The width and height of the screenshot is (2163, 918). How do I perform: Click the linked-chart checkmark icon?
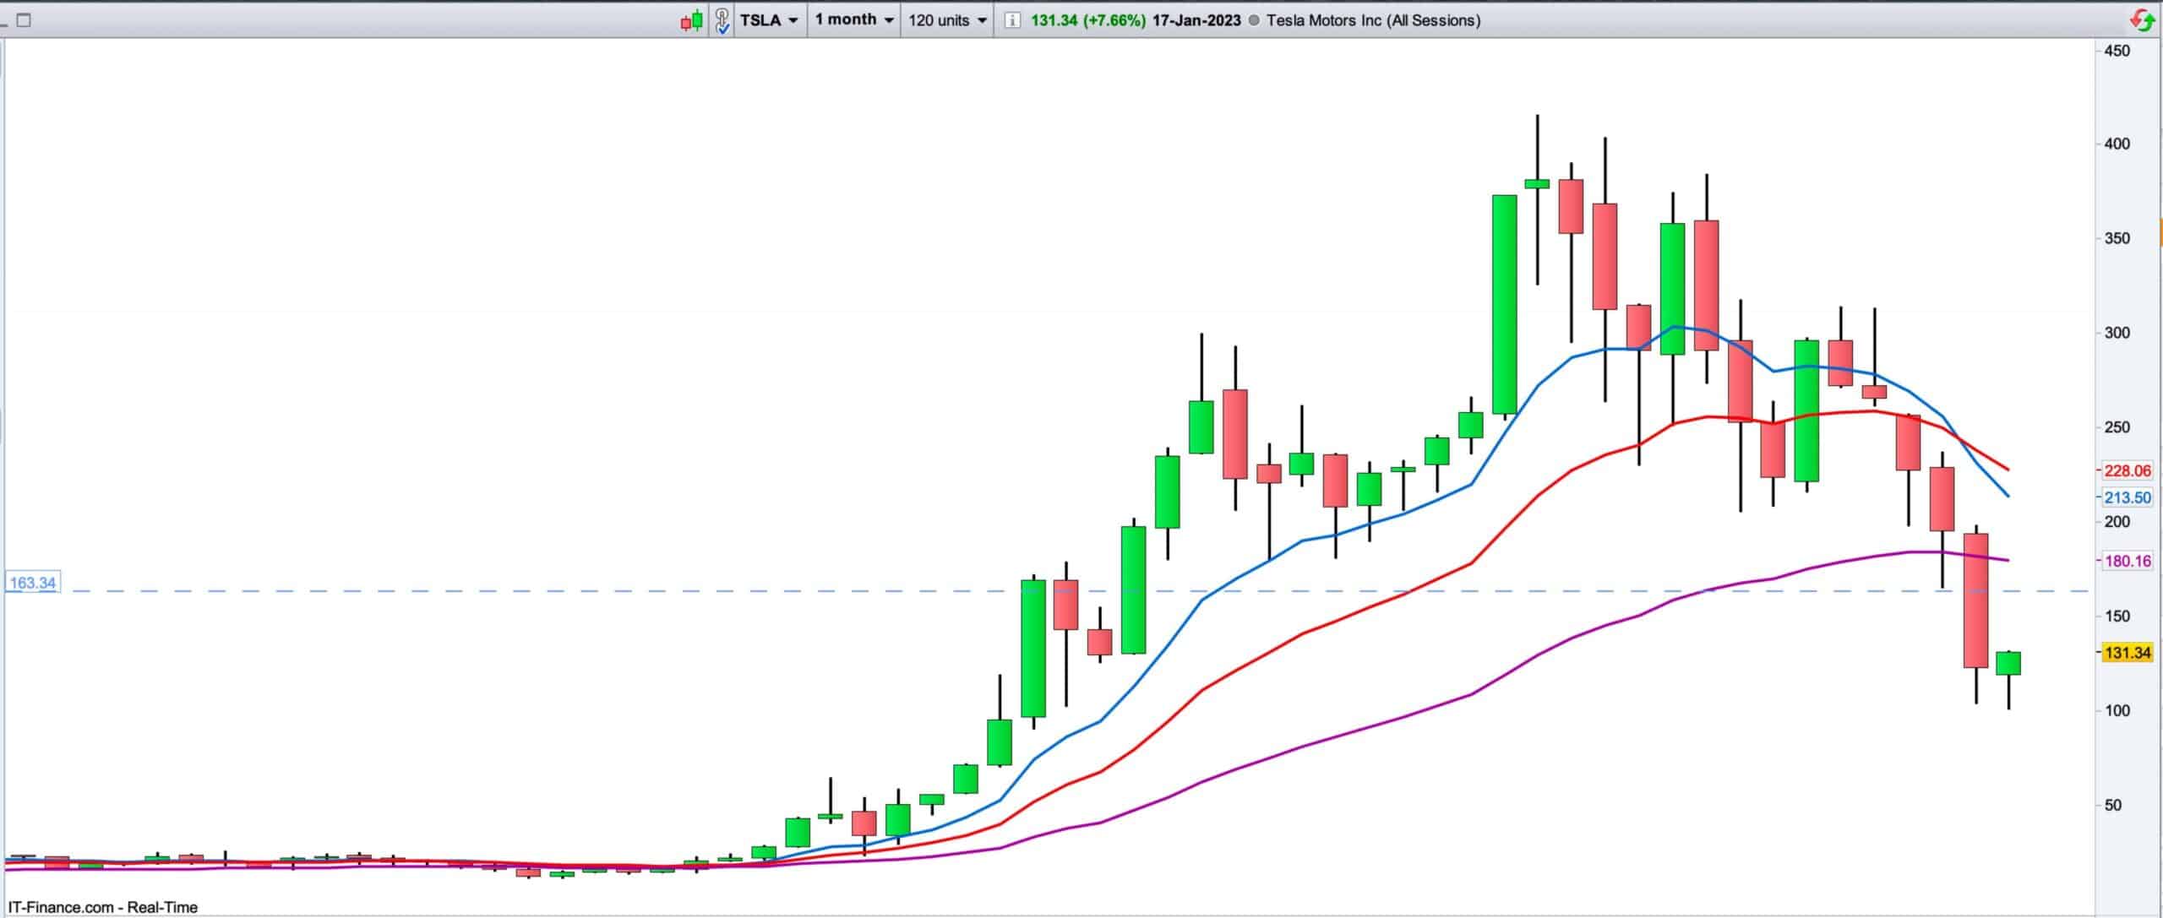point(722,20)
